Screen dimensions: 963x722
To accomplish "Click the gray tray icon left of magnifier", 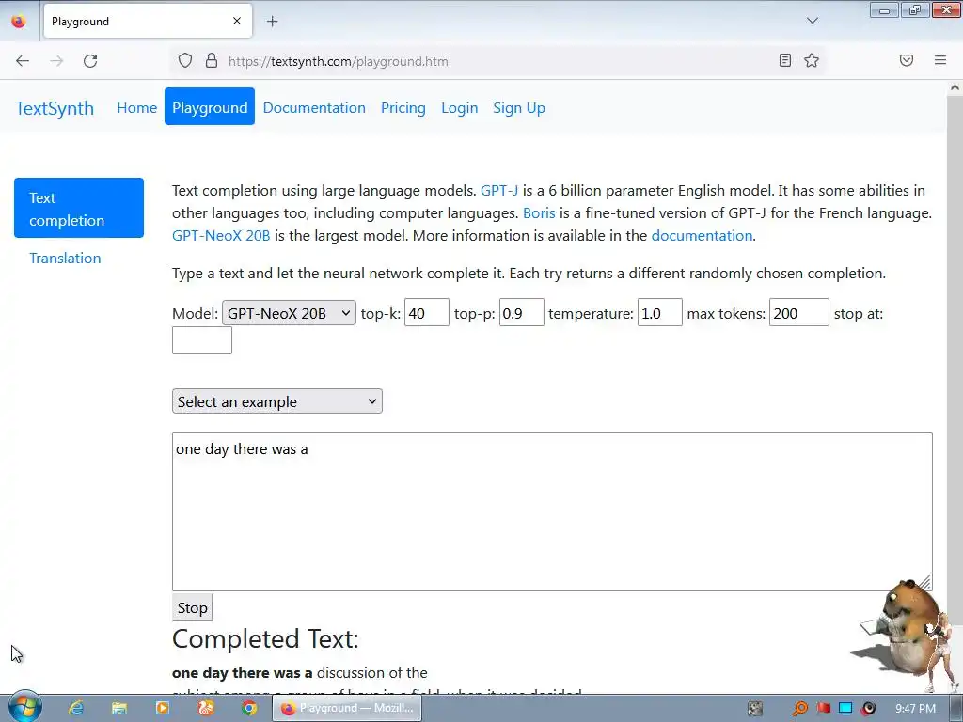I will 755,708.
